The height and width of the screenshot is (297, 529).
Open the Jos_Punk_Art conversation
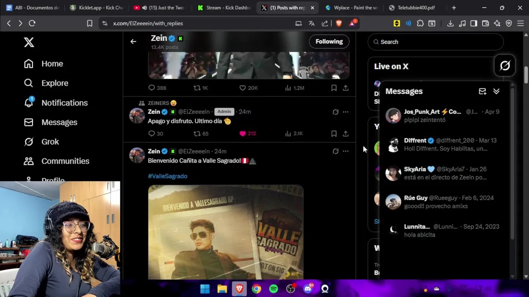point(444,115)
